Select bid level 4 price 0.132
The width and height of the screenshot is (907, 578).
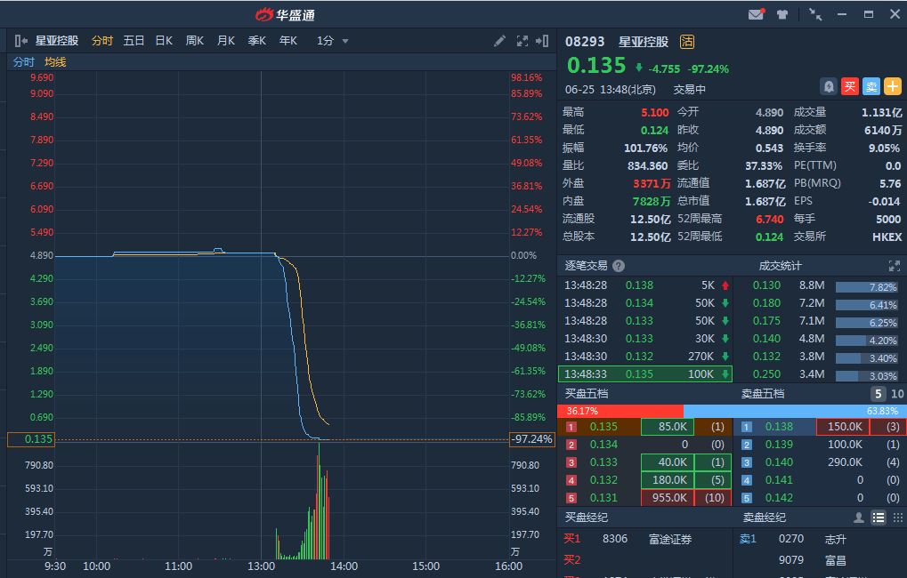603,480
